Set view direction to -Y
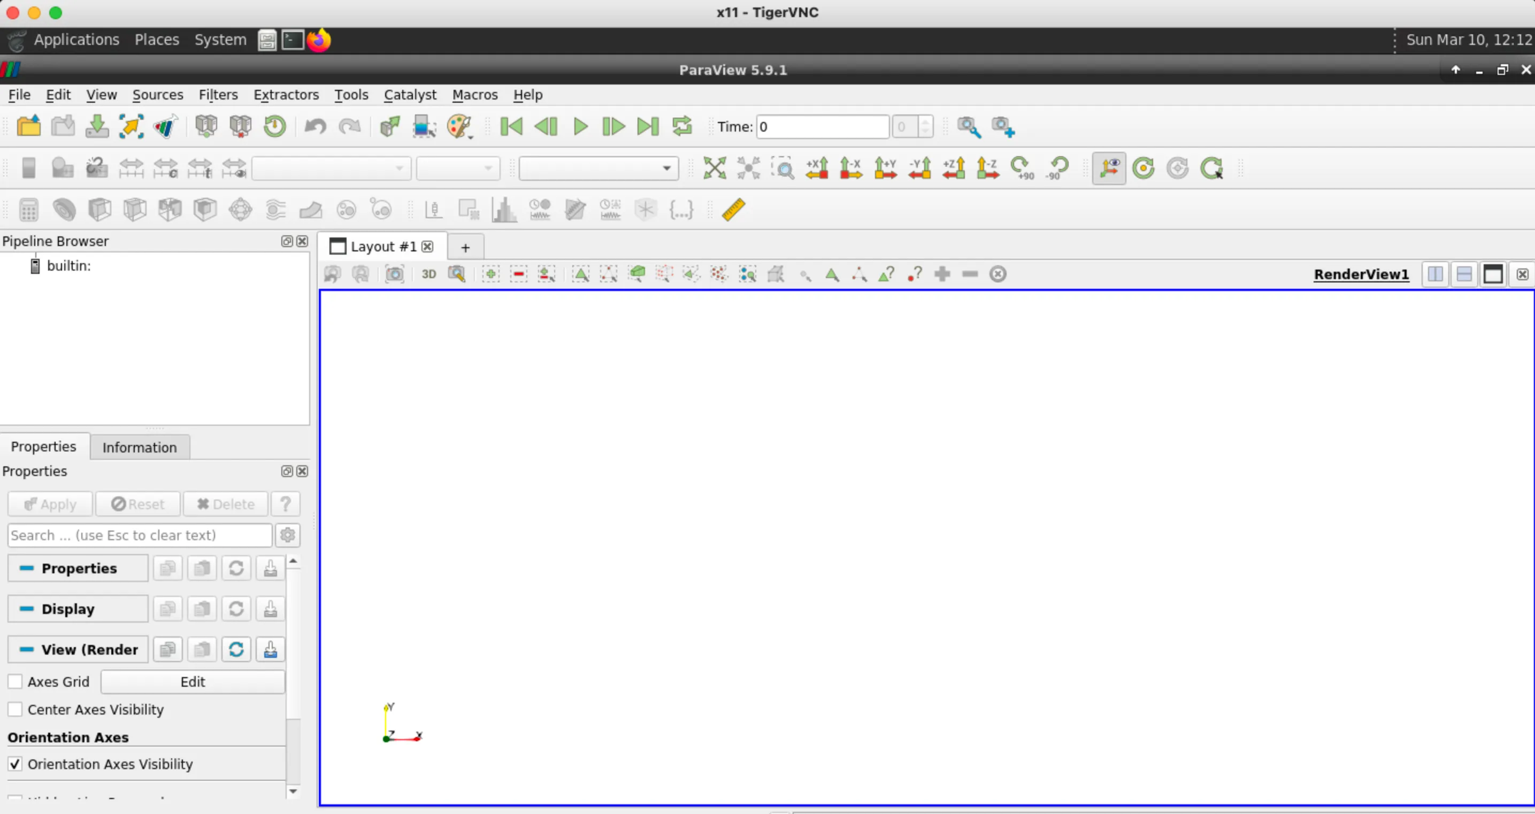Image resolution: width=1535 pixels, height=814 pixels. 920,168
